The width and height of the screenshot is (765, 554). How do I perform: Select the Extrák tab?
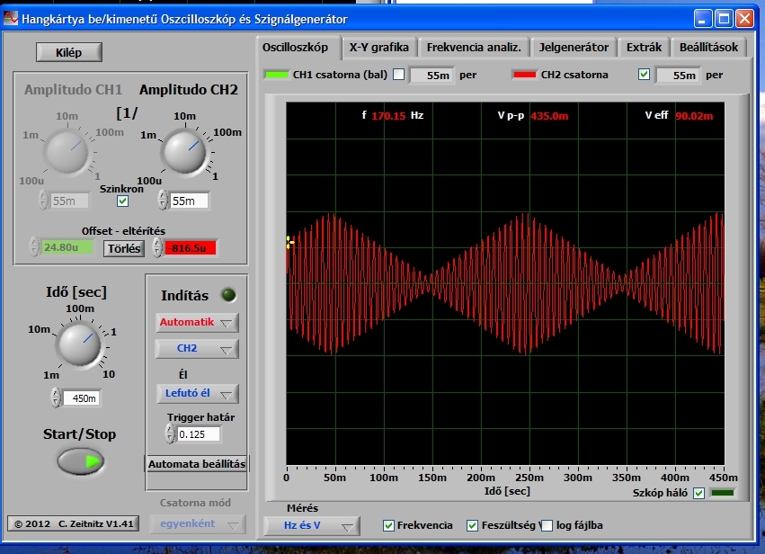tap(644, 48)
